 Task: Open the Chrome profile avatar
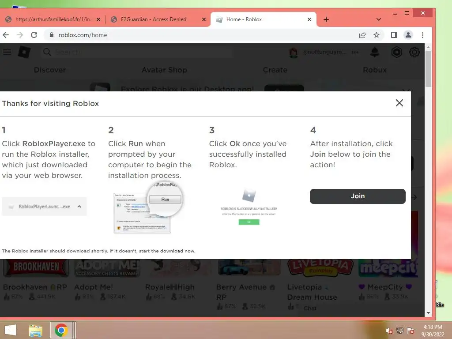[x=408, y=35]
